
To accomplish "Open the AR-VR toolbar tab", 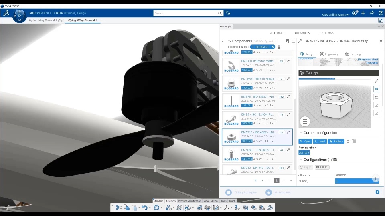I will (x=215, y=201).
